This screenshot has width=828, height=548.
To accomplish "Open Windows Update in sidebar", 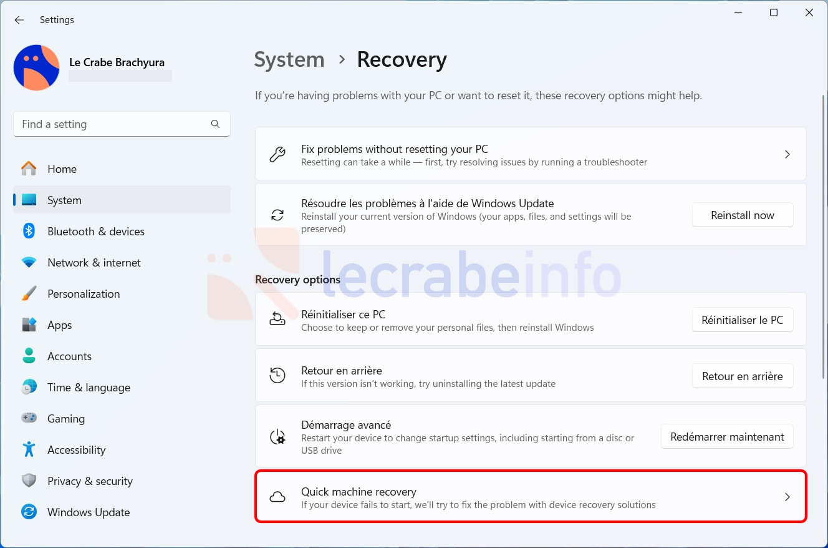I will (x=122, y=512).
